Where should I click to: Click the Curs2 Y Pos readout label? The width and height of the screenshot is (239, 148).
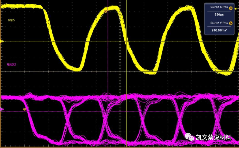(x=219, y=23)
